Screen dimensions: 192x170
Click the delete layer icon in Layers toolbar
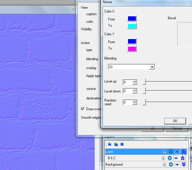[122, 144]
